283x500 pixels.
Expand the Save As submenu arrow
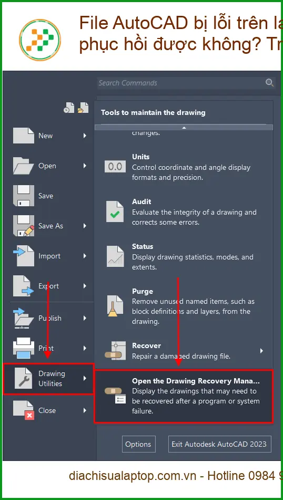point(85,226)
